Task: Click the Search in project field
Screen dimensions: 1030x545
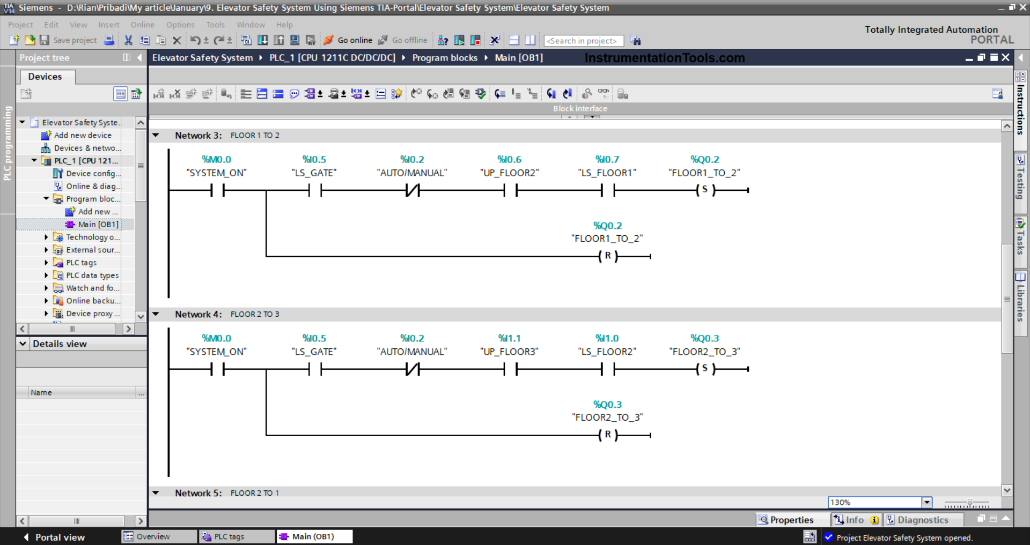Action: pyautogui.click(x=584, y=41)
